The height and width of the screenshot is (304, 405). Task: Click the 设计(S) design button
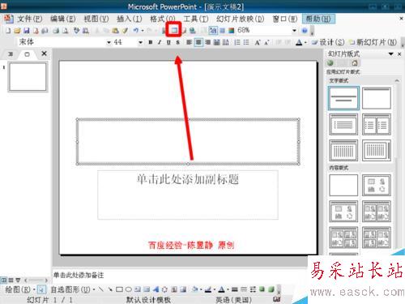click(x=328, y=42)
